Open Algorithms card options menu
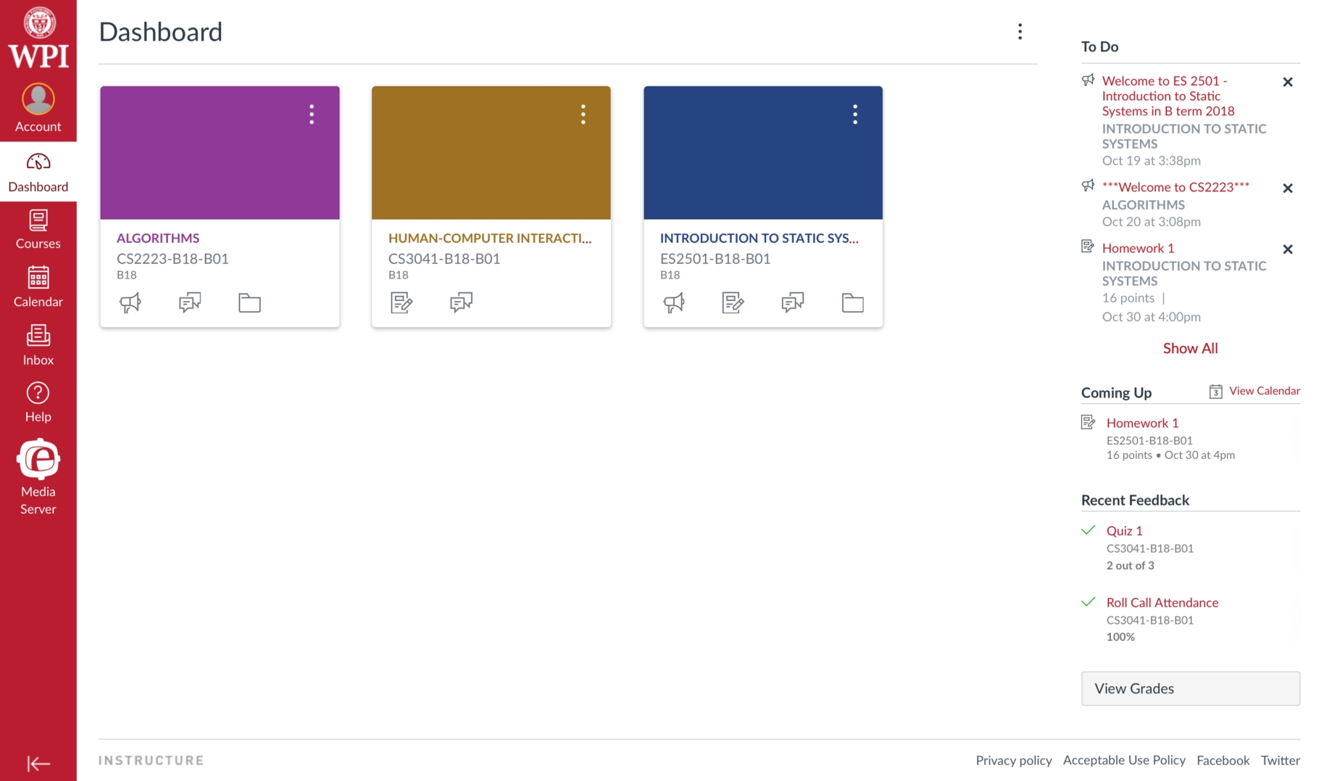1332x781 pixels. pyautogui.click(x=312, y=115)
